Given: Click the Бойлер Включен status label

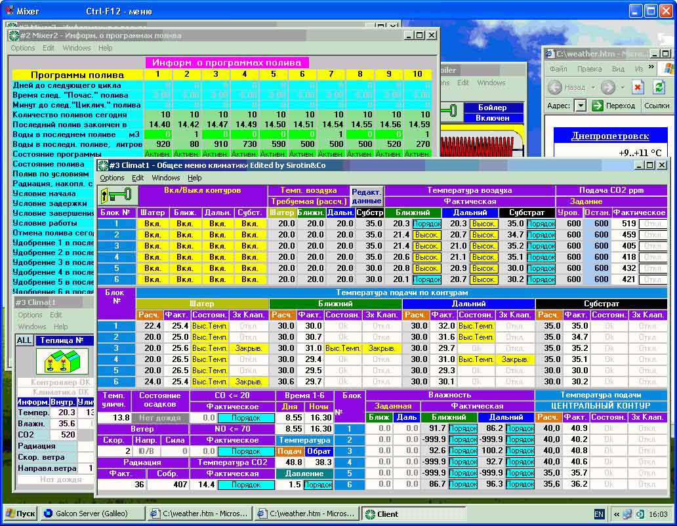Looking at the screenshot, I should pyautogui.click(x=493, y=113).
